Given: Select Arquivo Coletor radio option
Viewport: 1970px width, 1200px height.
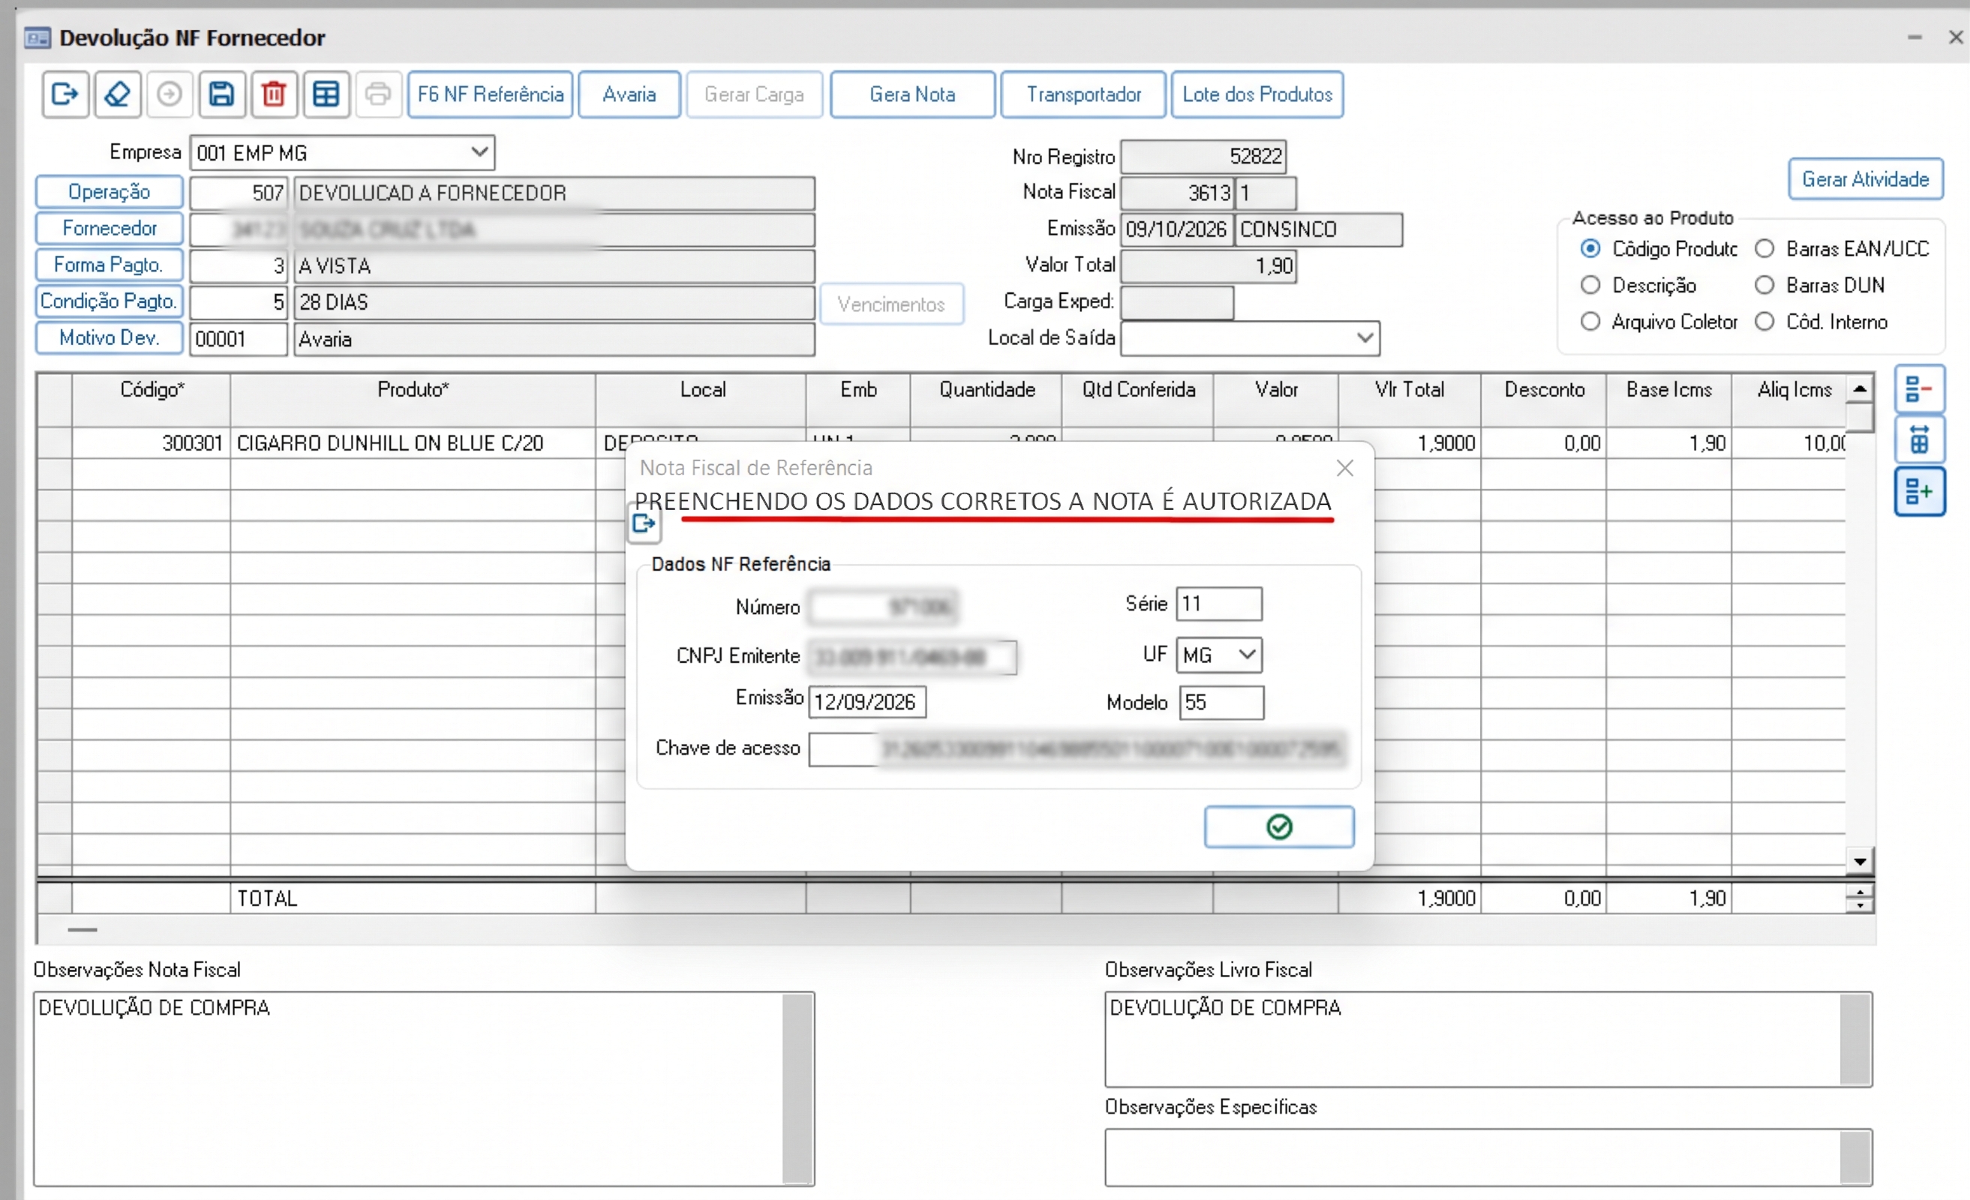Looking at the screenshot, I should 1590,322.
